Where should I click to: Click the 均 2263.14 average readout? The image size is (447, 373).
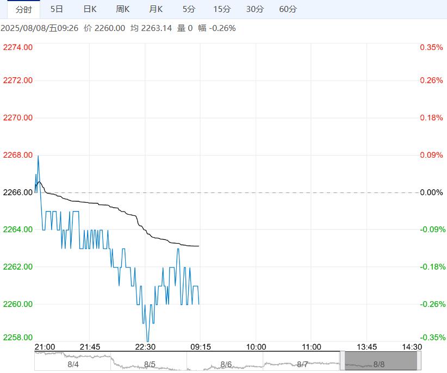pyautogui.click(x=151, y=28)
